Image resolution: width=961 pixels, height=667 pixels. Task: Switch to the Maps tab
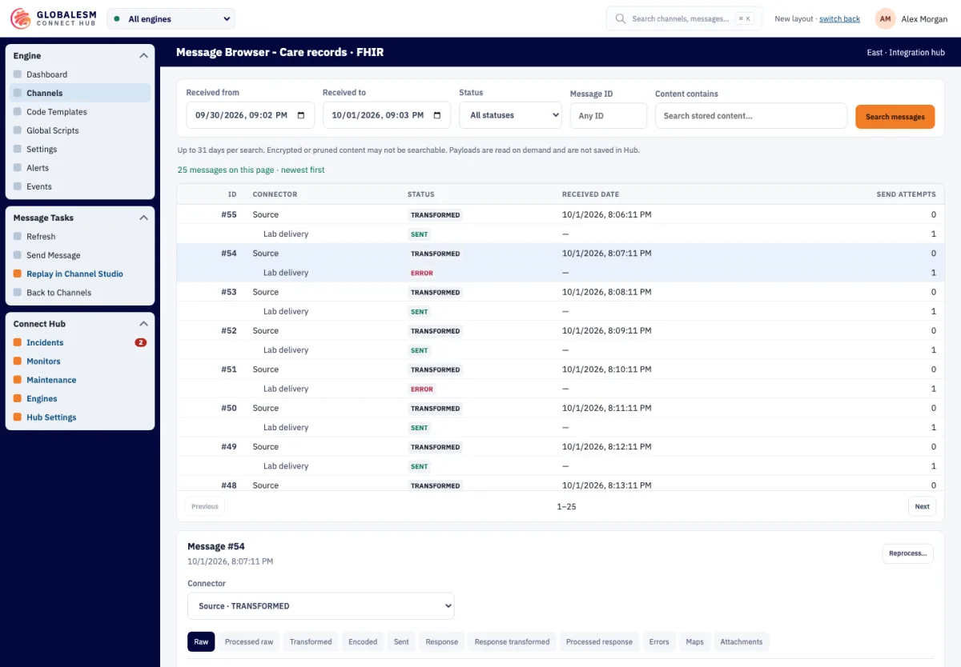point(695,641)
